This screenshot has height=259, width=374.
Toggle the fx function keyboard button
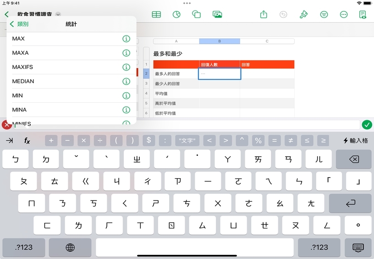tap(27, 141)
